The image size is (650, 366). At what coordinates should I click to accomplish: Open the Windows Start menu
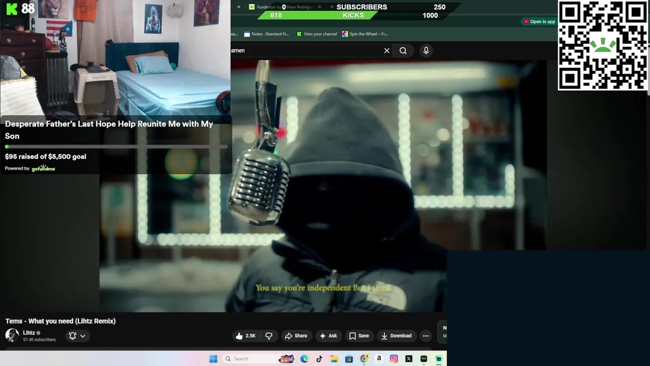pyautogui.click(x=213, y=359)
